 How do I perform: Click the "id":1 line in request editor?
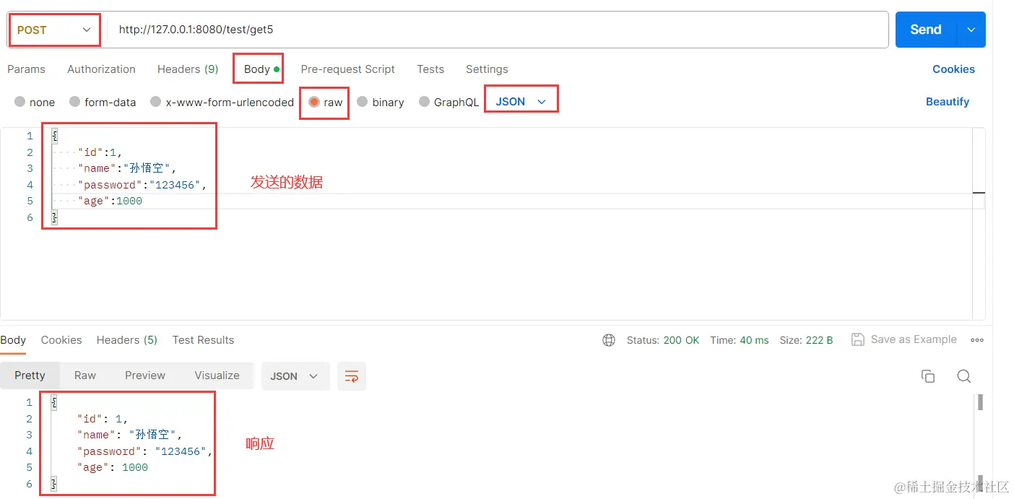coord(100,152)
